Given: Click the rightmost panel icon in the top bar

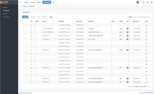Looking at the screenshot, I should pos(152,3).
